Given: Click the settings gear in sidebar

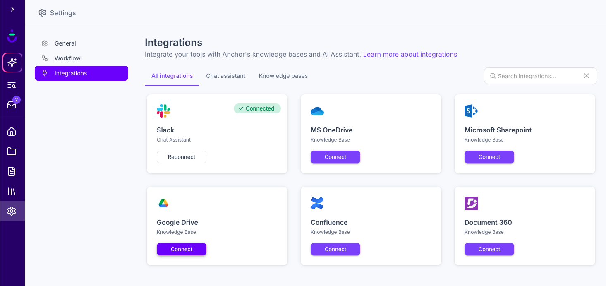Looking at the screenshot, I should pos(12,211).
